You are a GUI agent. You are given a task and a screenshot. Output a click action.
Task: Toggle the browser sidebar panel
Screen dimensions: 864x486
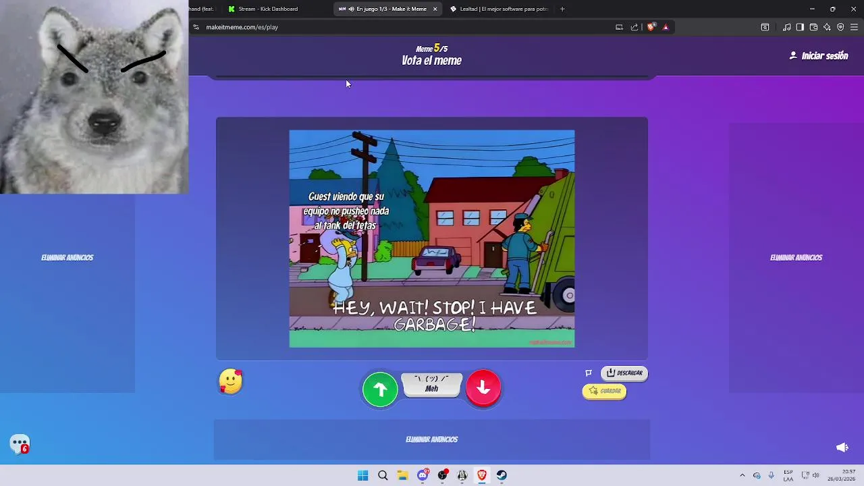(800, 27)
